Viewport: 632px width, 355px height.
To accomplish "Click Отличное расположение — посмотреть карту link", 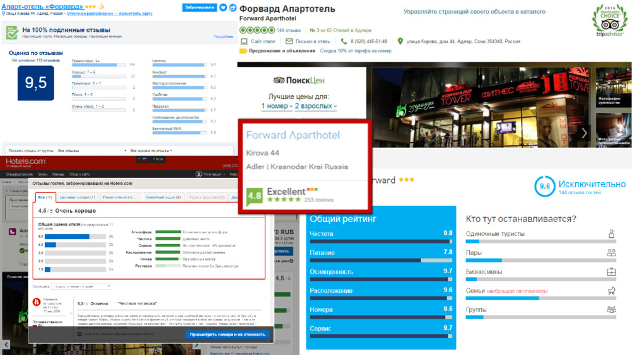I will coord(110,14).
